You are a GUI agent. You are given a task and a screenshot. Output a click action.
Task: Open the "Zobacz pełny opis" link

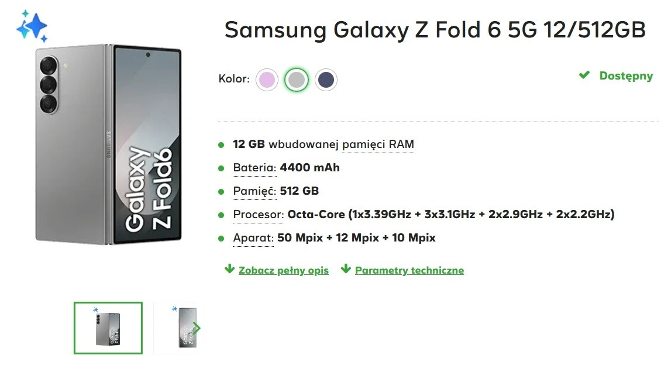click(x=283, y=270)
